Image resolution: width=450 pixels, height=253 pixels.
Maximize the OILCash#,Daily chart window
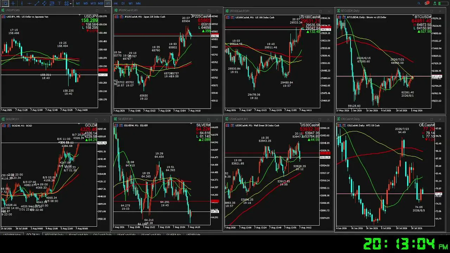[x=432, y=119]
